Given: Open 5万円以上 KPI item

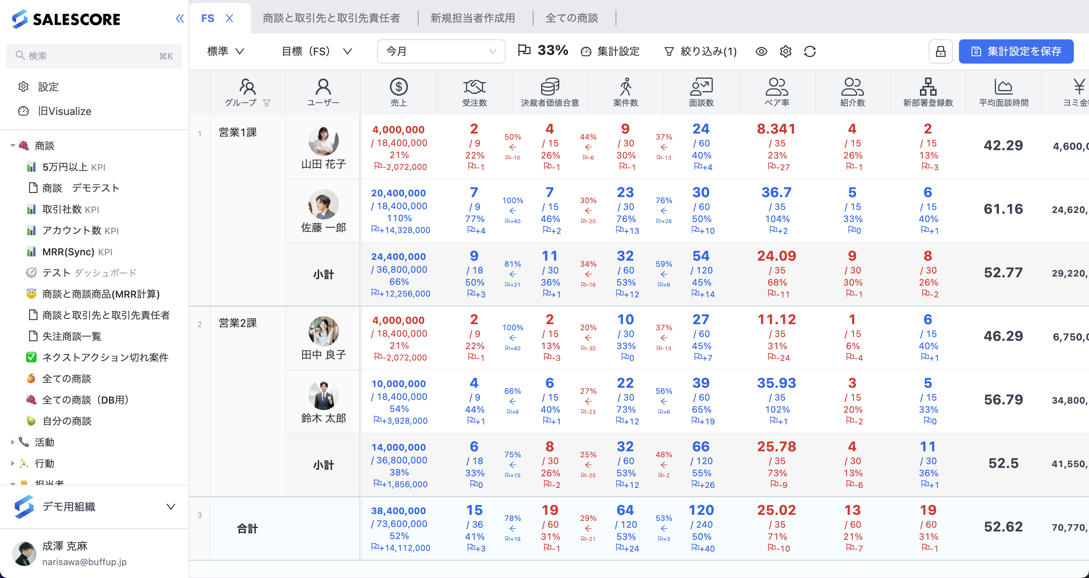Looking at the screenshot, I should pyautogui.click(x=65, y=167).
